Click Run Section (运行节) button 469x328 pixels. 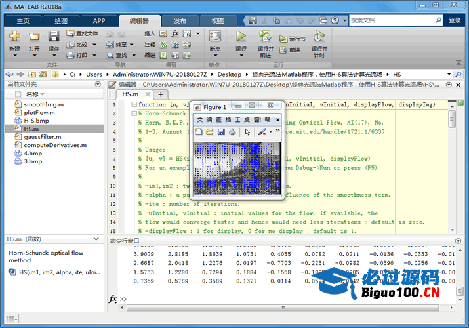(293, 39)
